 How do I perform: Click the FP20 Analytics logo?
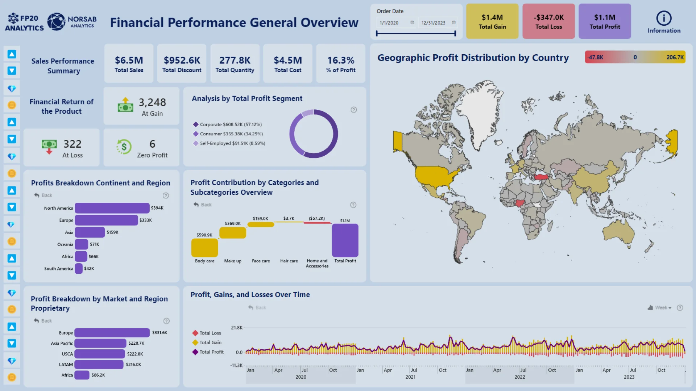click(x=24, y=22)
